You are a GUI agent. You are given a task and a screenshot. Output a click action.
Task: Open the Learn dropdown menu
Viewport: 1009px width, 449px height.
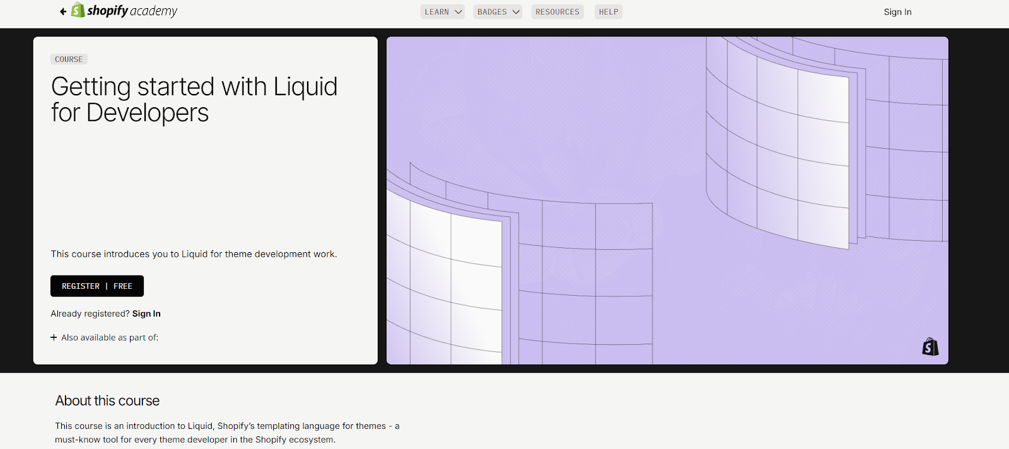tap(443, 12)
